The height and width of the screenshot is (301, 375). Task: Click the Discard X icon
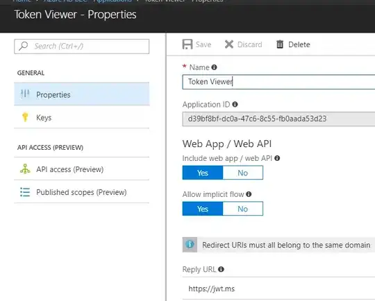[229, 44]
